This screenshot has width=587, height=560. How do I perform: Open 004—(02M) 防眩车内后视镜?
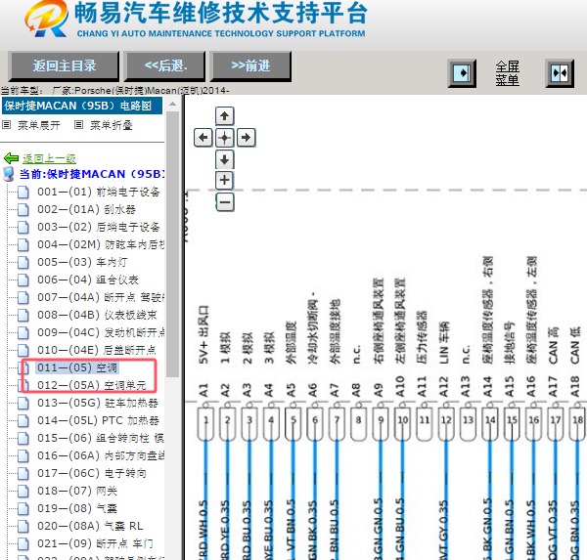point(101,244)
